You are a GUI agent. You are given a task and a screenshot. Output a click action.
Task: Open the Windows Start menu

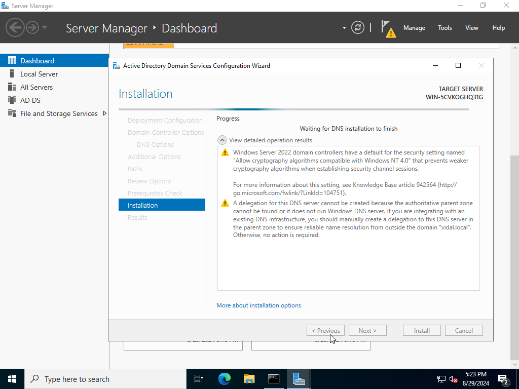[12, 379]
